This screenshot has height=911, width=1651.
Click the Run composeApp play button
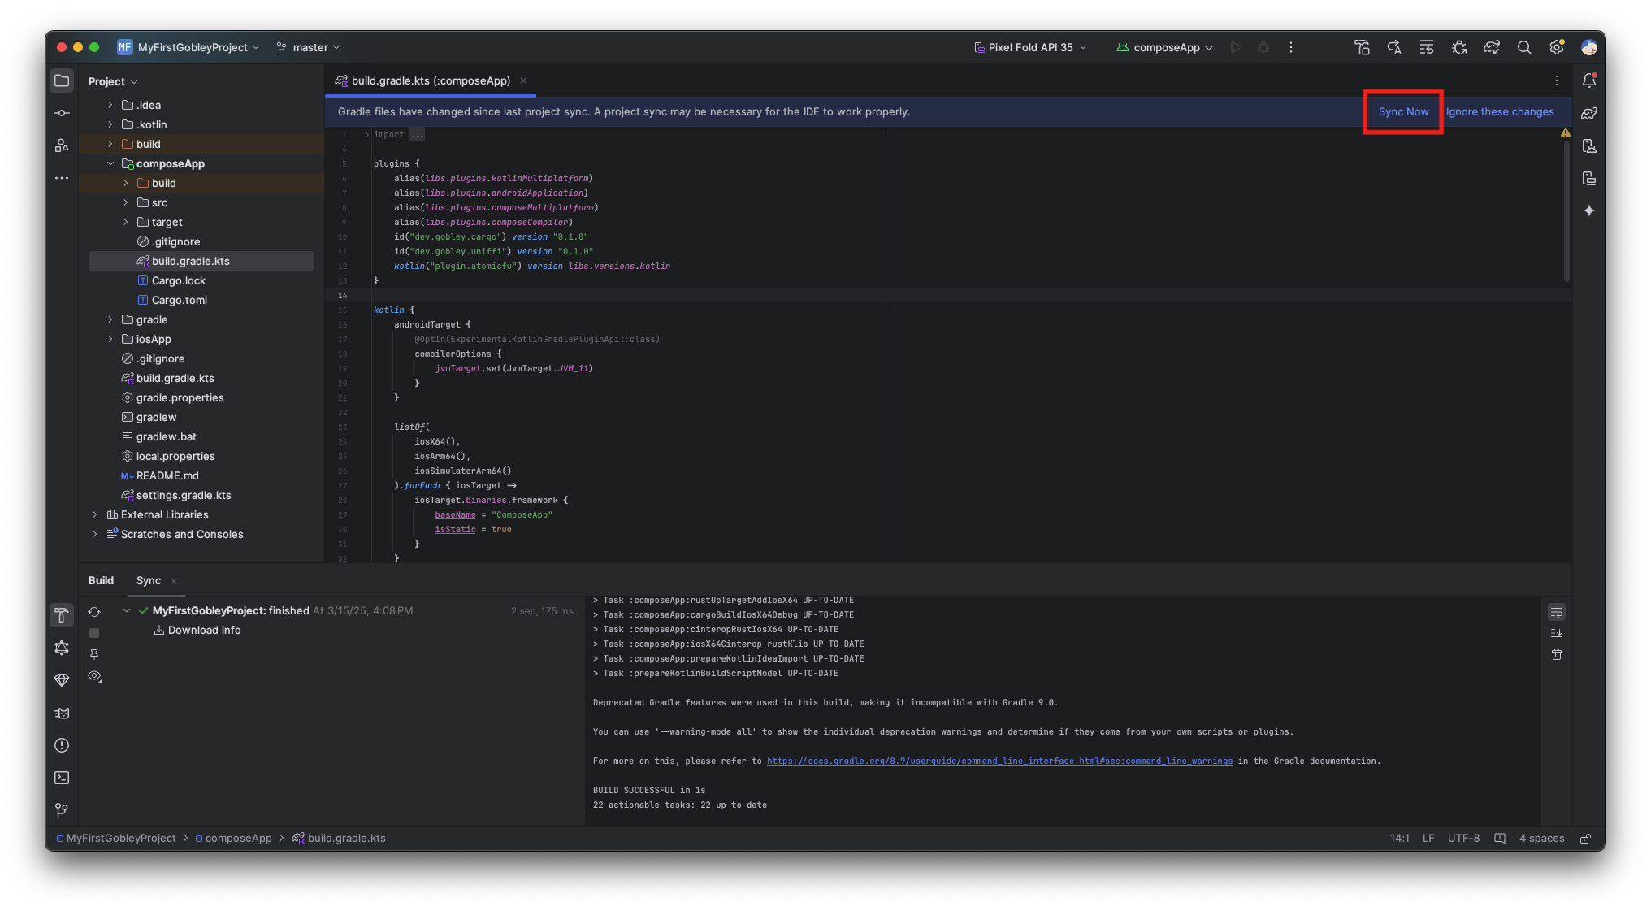click(x=1236, y=47)
